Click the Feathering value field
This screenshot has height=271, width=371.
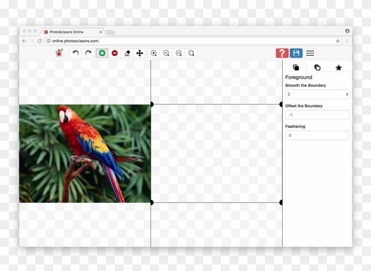pyautogui.click(x=317, y=135)
